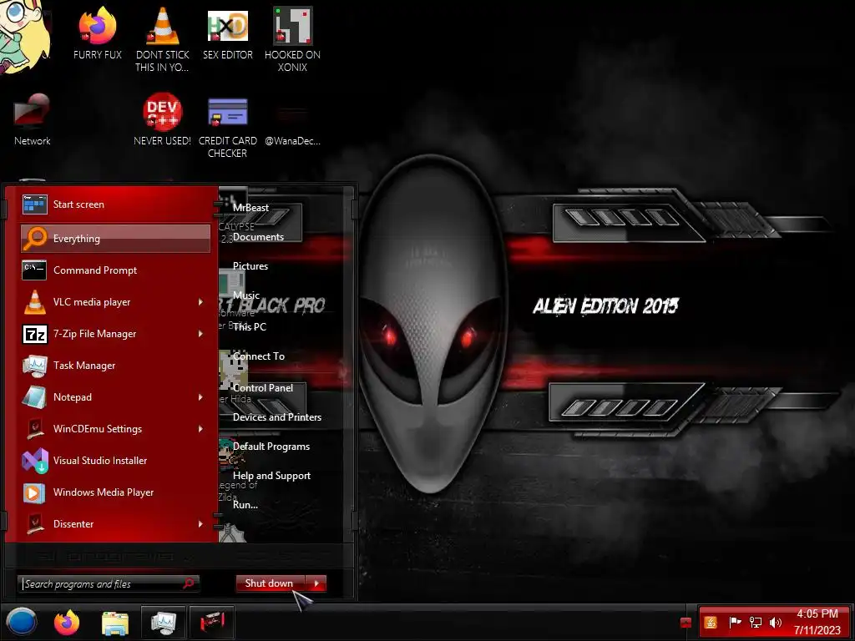Expand 7-Zip File Manager submenu arrow
855x641 pixels.
tap(200, 334)
